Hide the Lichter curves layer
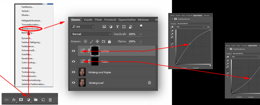The width and height of the screenshot is (260, 105). [73, 51]
